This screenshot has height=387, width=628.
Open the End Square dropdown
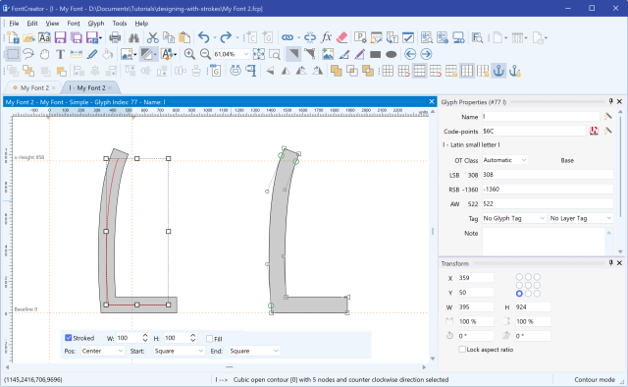pos(254,351)
